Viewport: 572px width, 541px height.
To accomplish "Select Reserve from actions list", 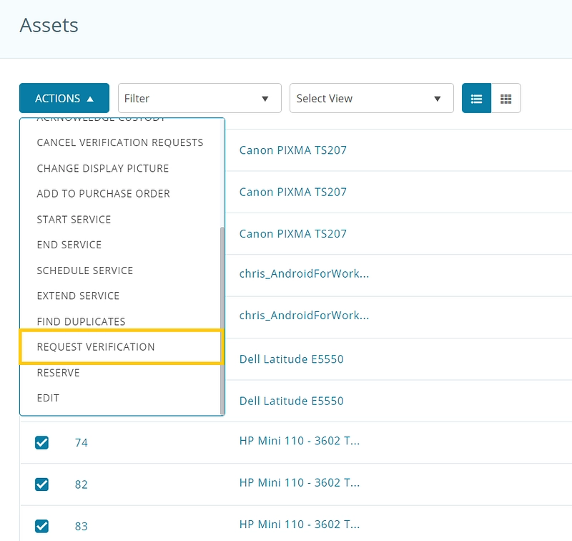I will (59, 373).
